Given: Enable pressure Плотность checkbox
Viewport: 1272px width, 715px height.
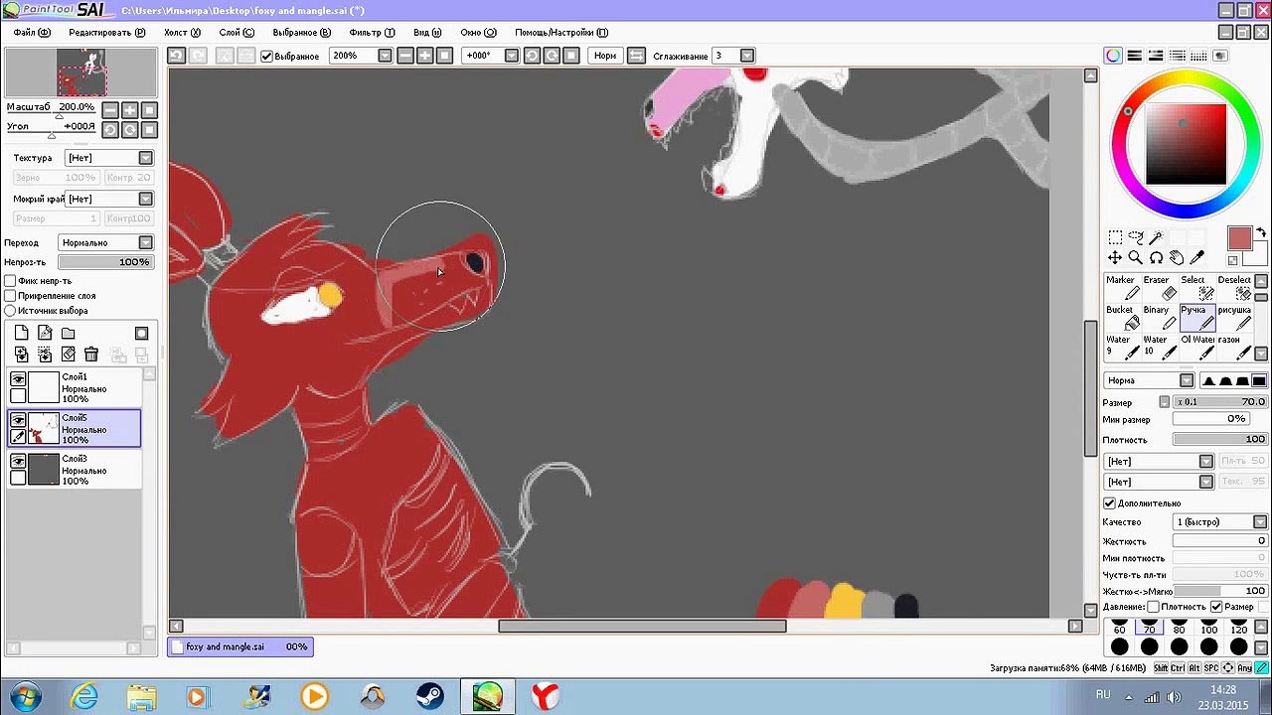Looking at the screenshot, I should coord(1153,607).
